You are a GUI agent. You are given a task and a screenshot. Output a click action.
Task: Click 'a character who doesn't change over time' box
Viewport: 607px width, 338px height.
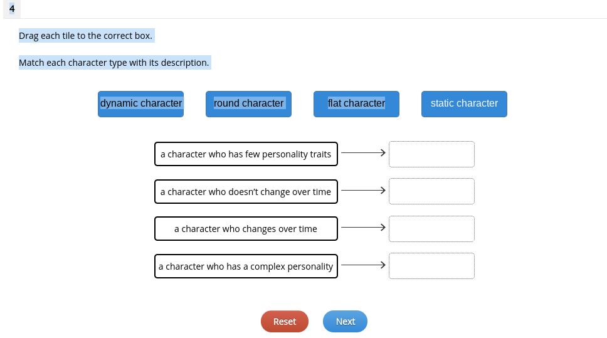pos(246,191)
